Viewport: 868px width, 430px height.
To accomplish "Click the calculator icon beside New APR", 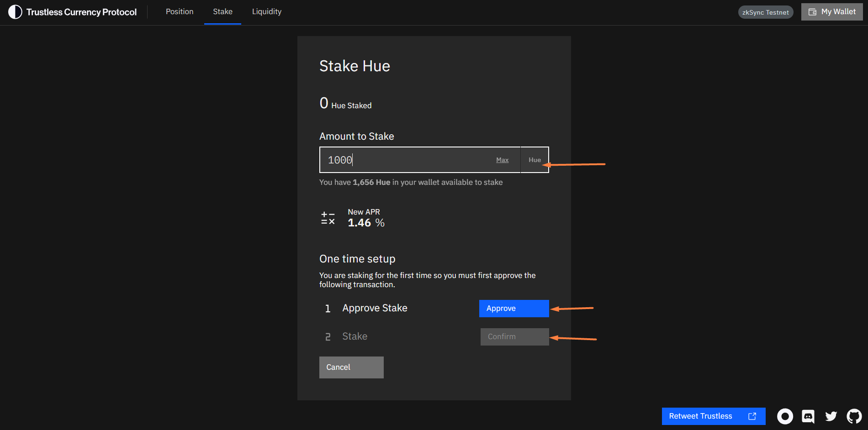I will pos(328,218).
